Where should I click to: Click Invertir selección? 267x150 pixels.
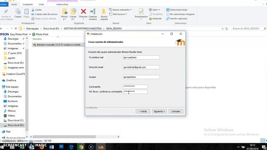coord(177,19)
